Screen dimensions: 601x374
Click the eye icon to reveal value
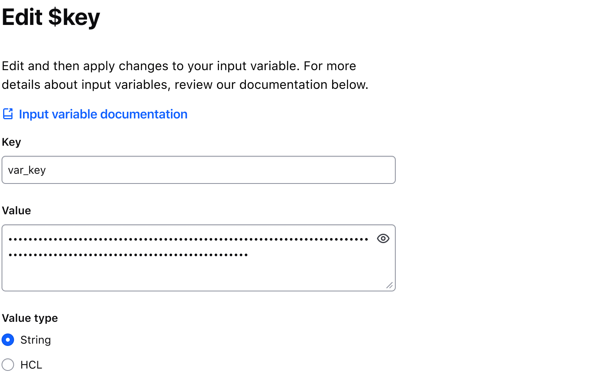383,238
